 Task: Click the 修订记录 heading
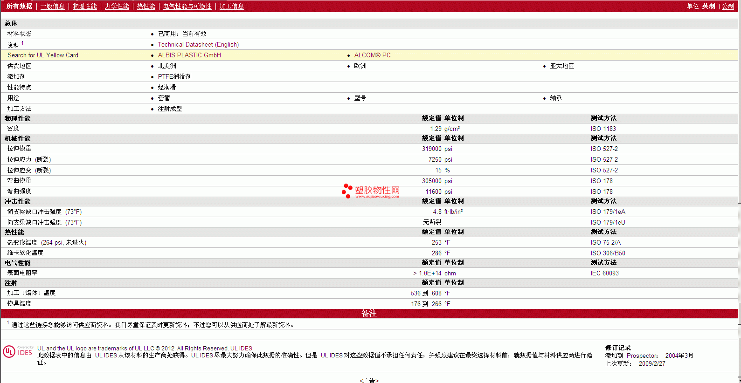point(618,348)
